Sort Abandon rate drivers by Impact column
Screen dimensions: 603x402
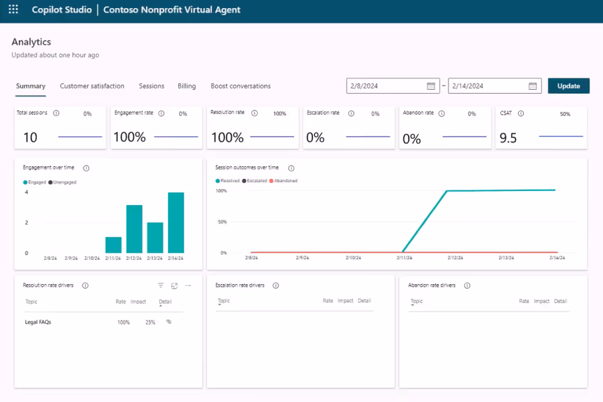coord(541,301)
